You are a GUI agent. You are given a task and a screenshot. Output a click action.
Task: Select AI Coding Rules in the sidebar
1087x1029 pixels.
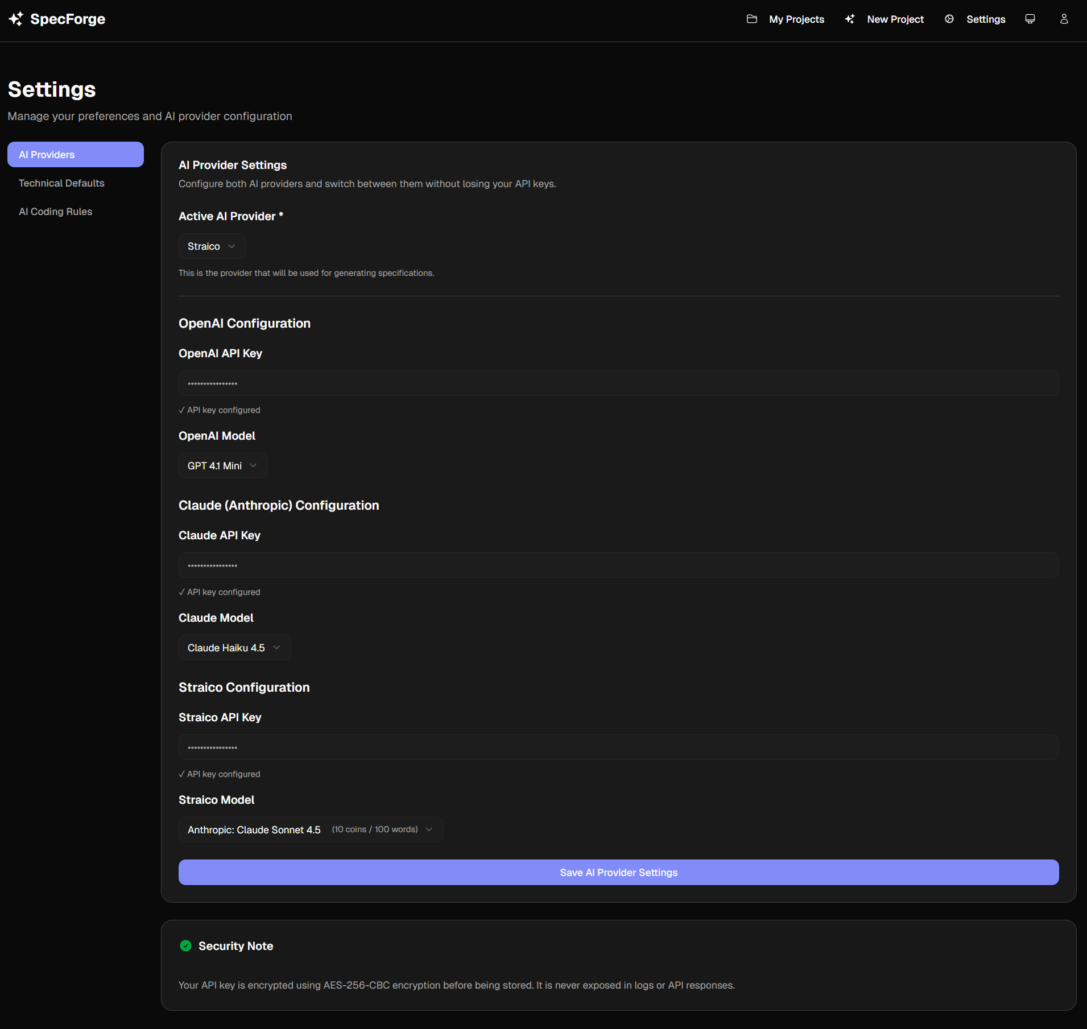tap(55, 211)
